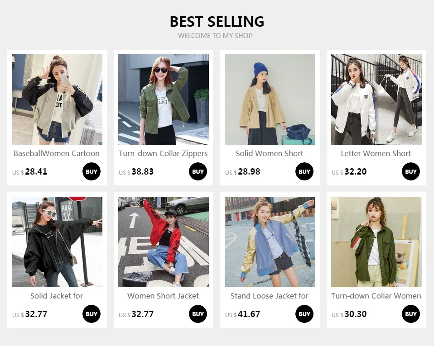Screen dimensions: 434x346
Task: Open the gray and black baseball jacket photo
Action: point(57,100)
